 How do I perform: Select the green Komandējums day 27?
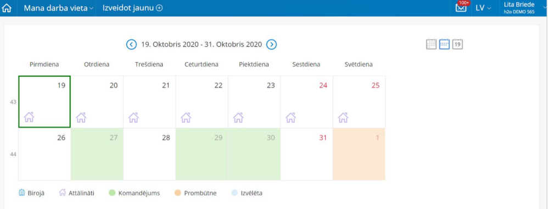(x=97, y=154)
